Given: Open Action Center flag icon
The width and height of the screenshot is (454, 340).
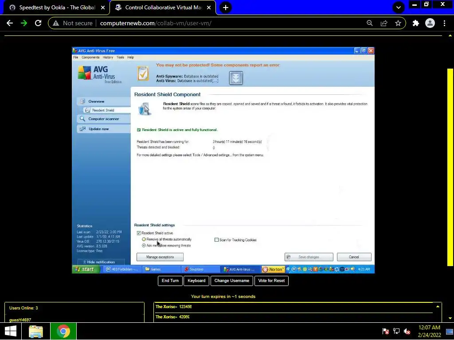Looking at the screenshot, I should [x=385, y=331].
